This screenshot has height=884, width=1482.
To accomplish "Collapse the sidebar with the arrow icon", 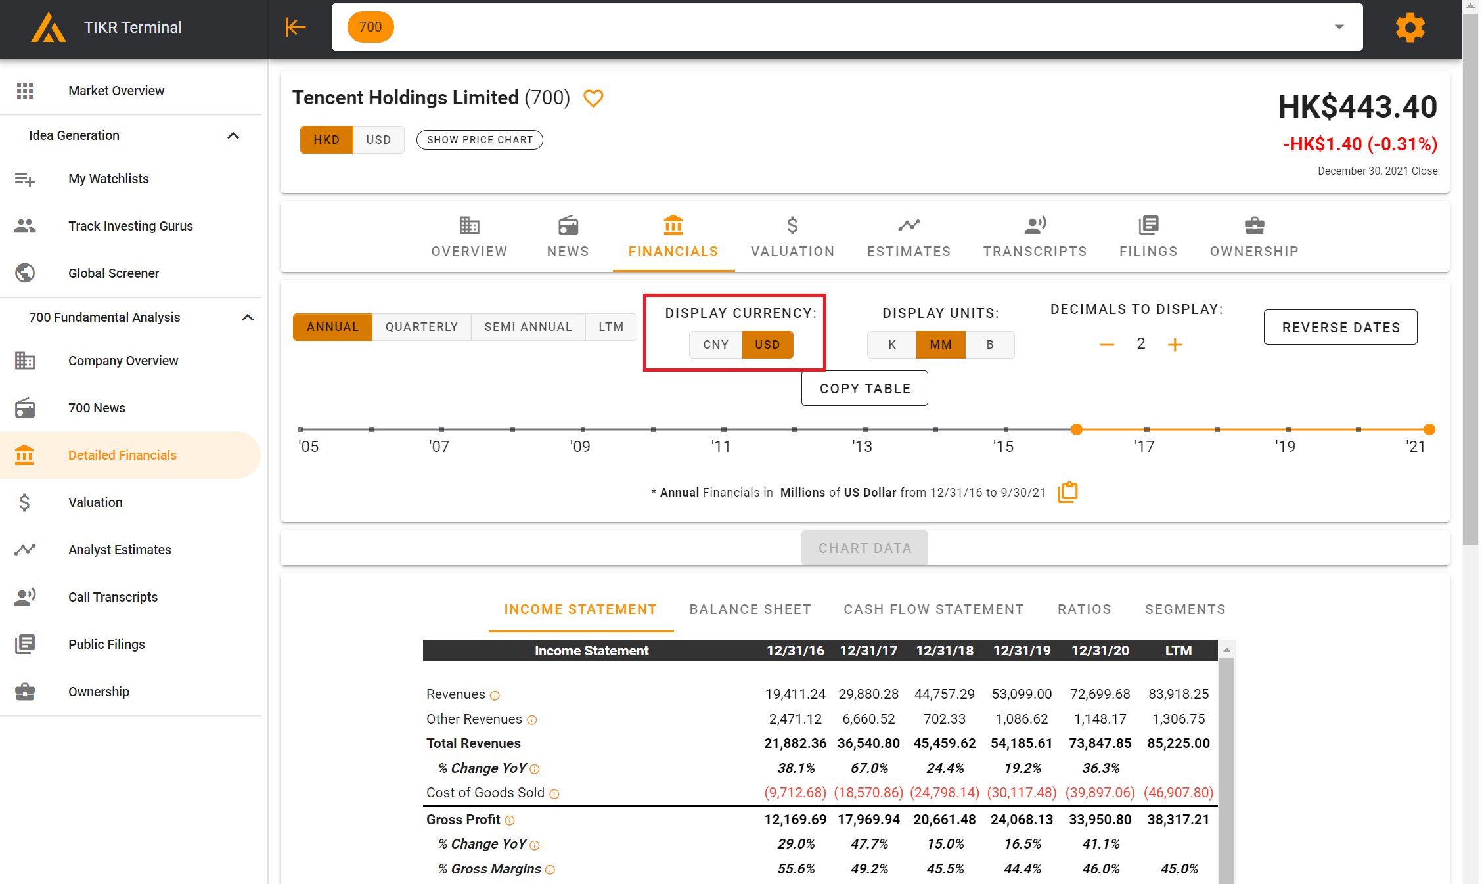I will pos(296,27).
